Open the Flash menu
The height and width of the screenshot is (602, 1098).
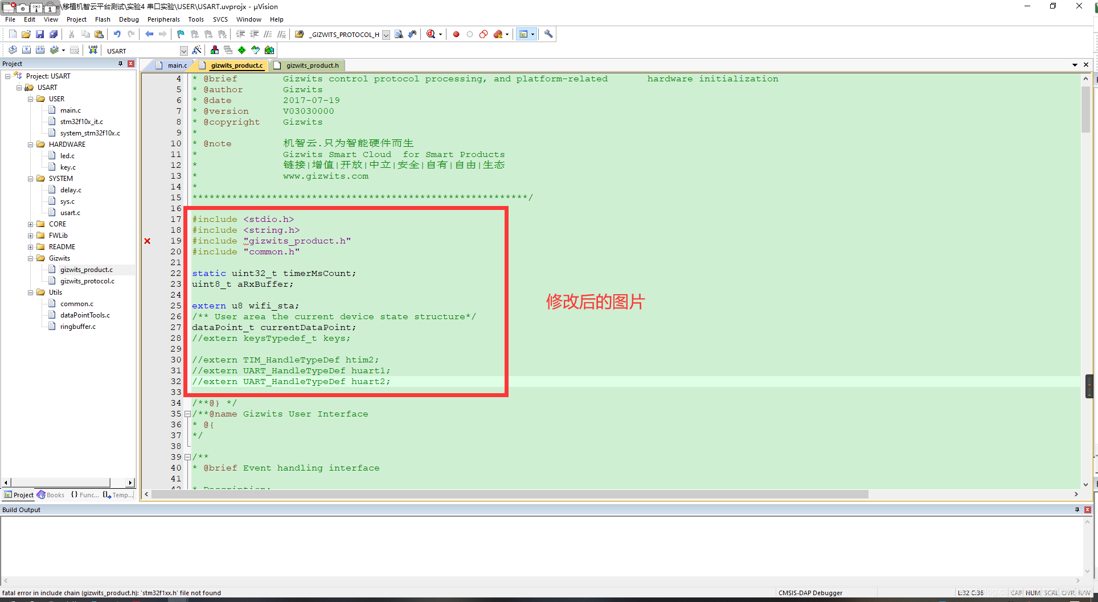pos(103,19)
